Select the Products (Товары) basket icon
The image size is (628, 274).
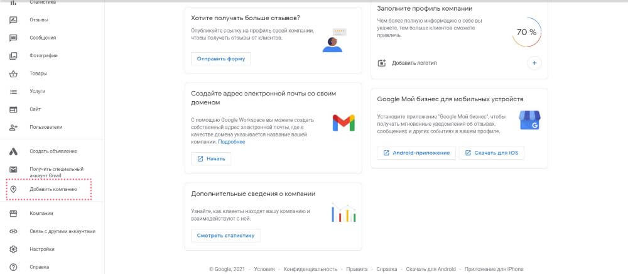[x=13, y=74]
